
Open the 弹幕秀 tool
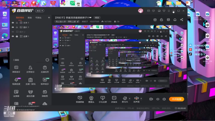tap(45, 93)
